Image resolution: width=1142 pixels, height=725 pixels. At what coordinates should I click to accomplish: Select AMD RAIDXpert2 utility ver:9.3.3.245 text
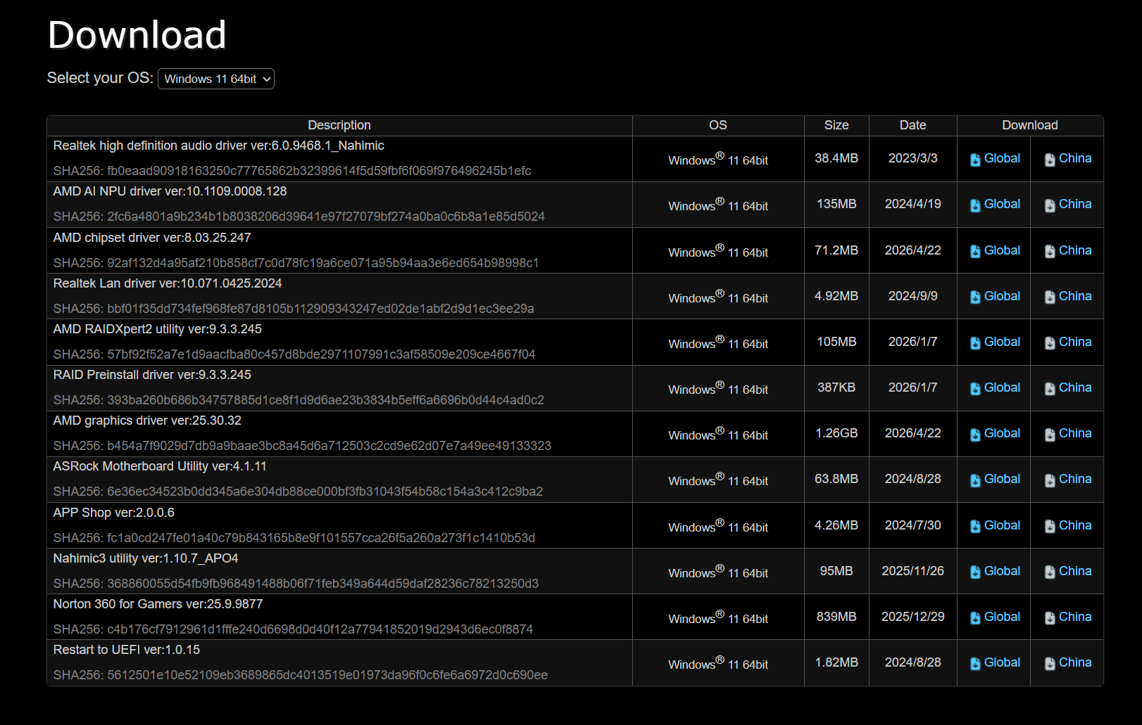[x=158, y=329]
